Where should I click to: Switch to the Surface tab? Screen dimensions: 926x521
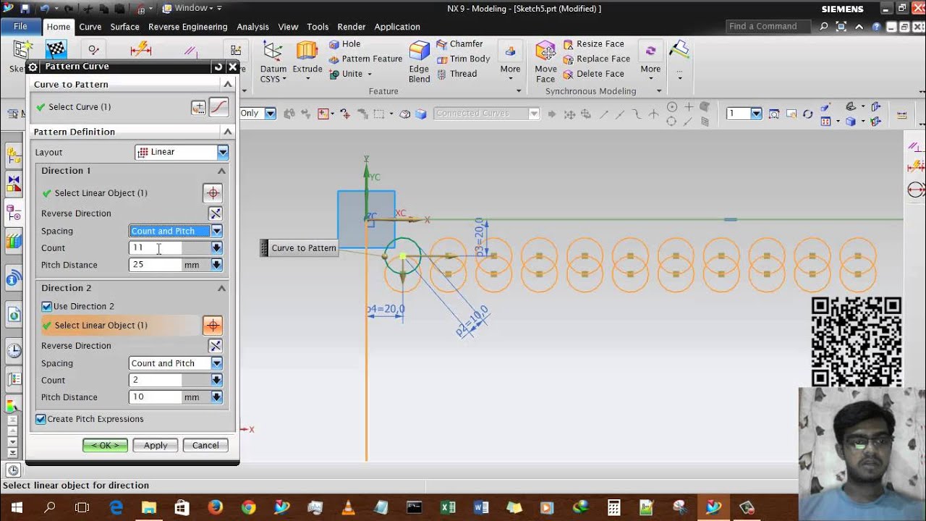(x=124, y=27)
